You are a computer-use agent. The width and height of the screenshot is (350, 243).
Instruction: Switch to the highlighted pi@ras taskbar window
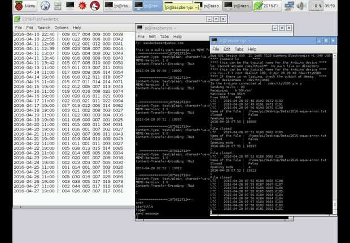point(147,6)
